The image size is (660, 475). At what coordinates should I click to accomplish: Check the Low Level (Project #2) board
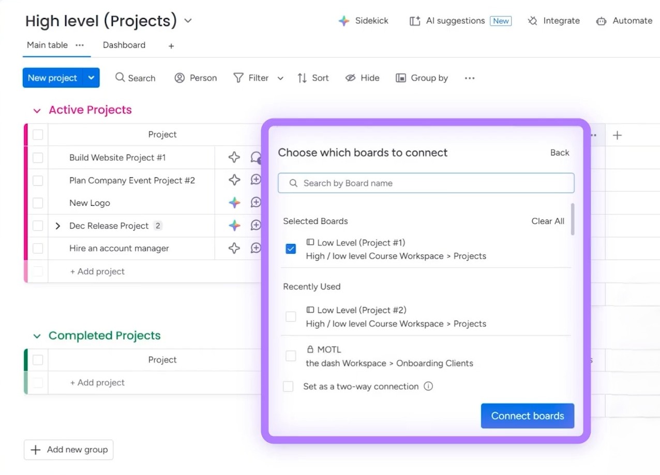pyautogui.click(x=291, y=316)
